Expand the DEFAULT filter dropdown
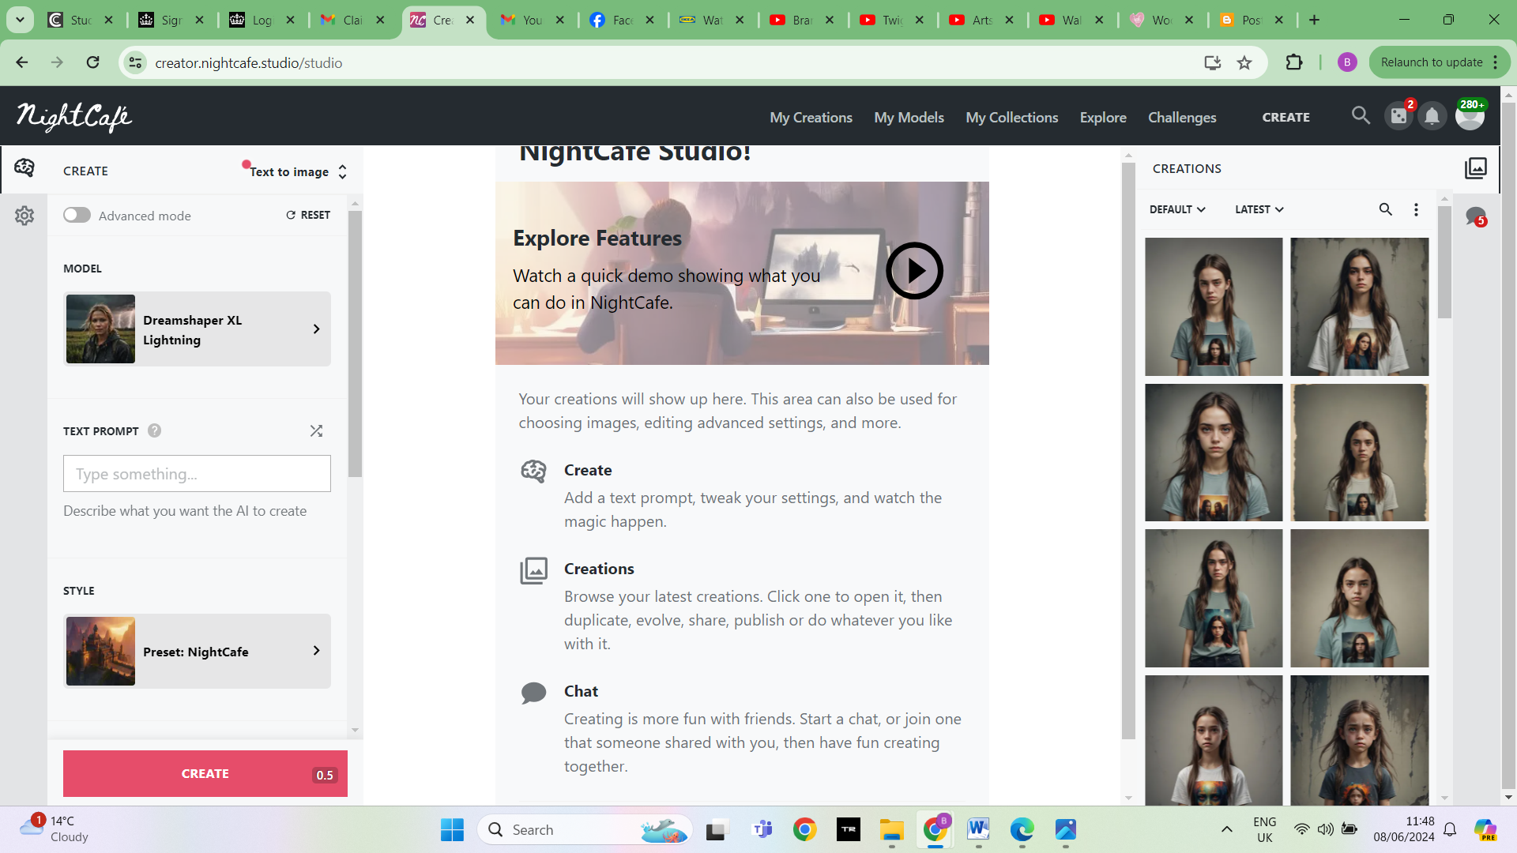1517x853 pixels. pyautogui.click(x=1176, y=209)
